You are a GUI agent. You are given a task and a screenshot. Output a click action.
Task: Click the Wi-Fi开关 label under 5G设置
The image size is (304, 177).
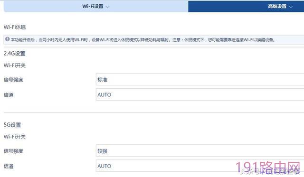coord(15,137)
